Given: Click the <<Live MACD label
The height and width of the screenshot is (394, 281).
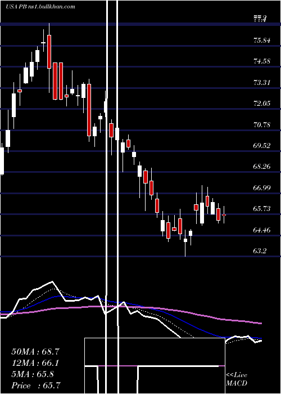Looking at the screenshot, I should 237,379.
